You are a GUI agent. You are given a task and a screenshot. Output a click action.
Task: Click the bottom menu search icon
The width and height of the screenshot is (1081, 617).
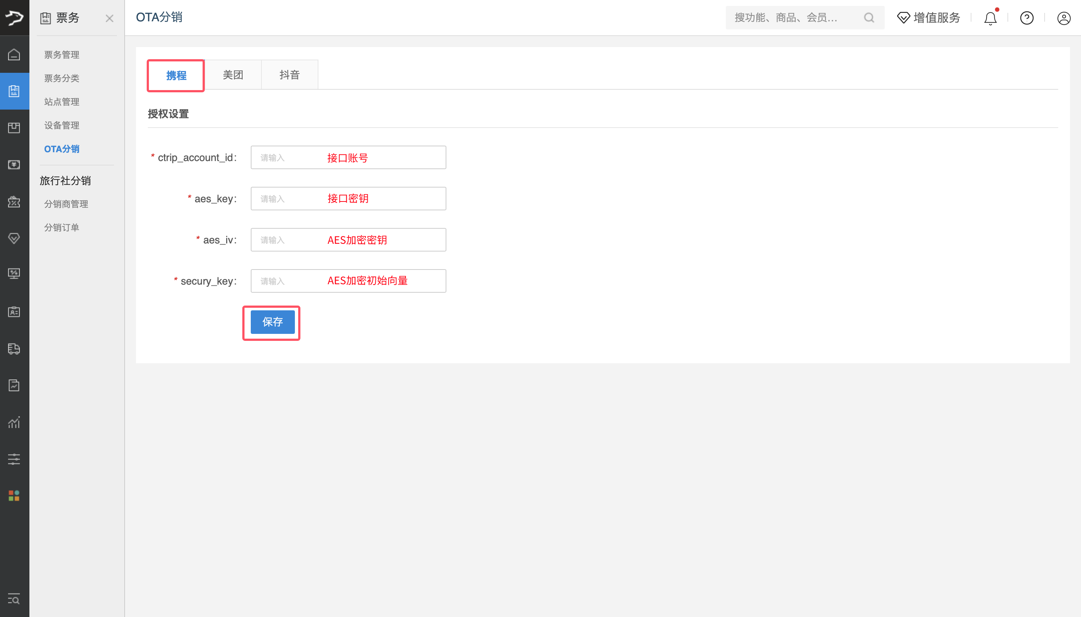[14, 599]
